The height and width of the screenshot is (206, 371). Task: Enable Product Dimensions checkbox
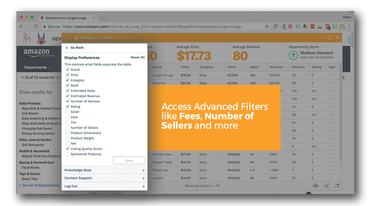pyautogui.click(x=68, y=133)
